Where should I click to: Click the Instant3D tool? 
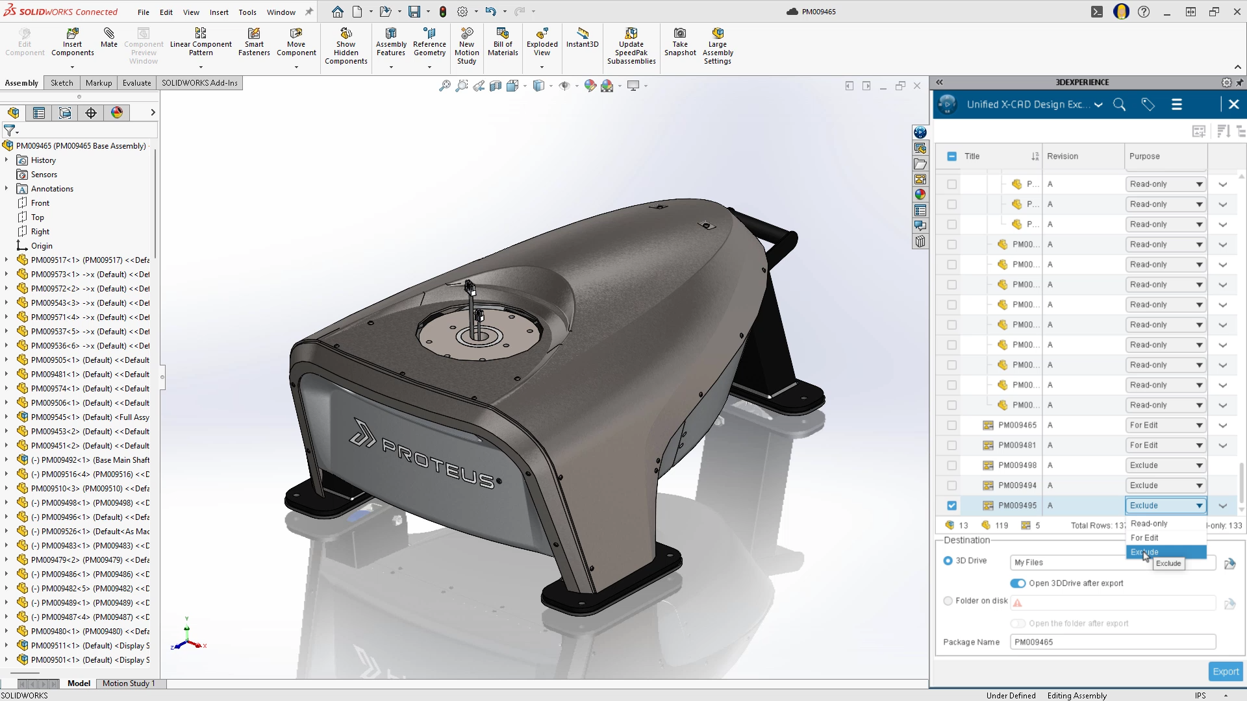pos(582,34)
